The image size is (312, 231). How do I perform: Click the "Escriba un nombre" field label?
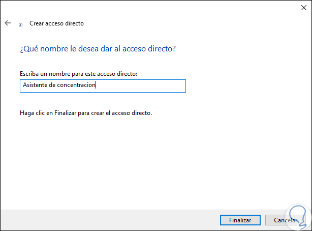pos(78,74)
